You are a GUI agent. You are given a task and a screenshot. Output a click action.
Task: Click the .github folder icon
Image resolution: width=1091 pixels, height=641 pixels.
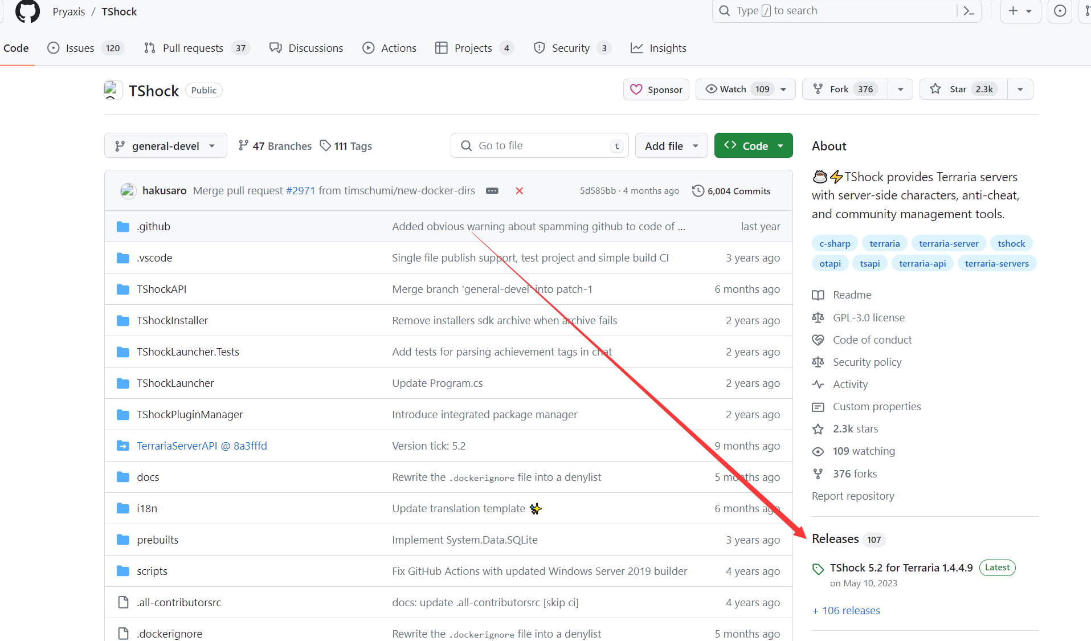122,227
